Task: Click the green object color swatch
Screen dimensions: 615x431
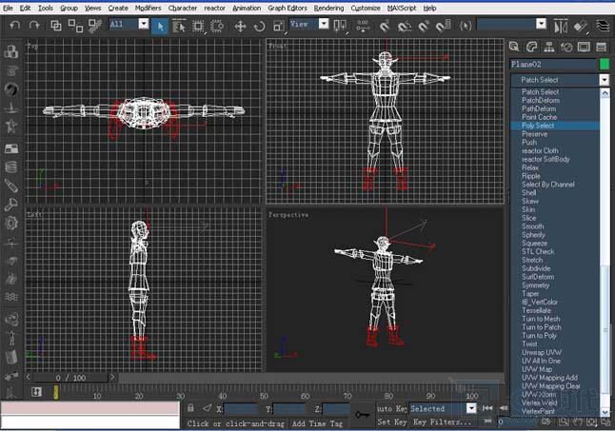Action: click(605, 64)
